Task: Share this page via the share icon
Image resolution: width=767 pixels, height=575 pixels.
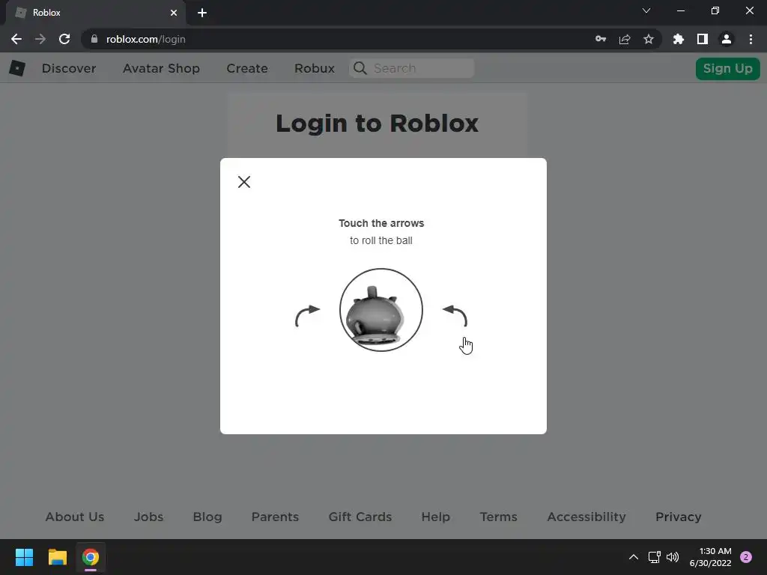Action: 625,39
